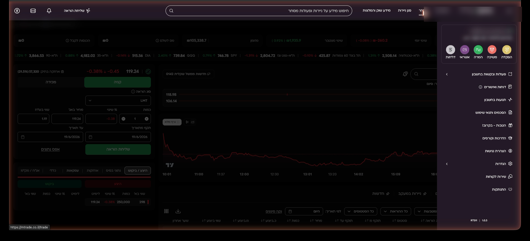This screenshot has height=241, width=530.
Task: Download the orders table via download icon
Action: [x=178, y=211]
